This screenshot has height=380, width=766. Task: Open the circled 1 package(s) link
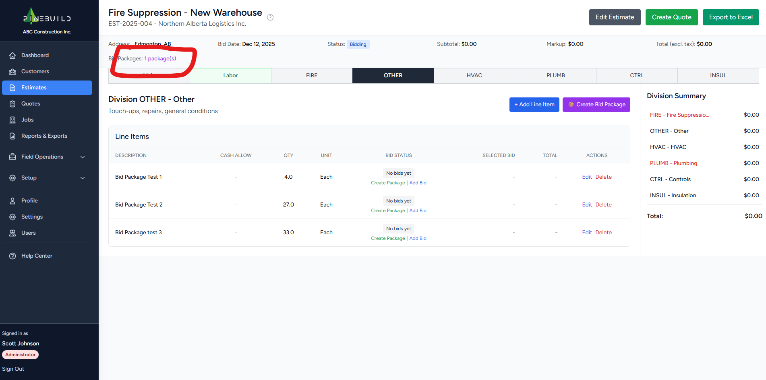coord(160,58)
